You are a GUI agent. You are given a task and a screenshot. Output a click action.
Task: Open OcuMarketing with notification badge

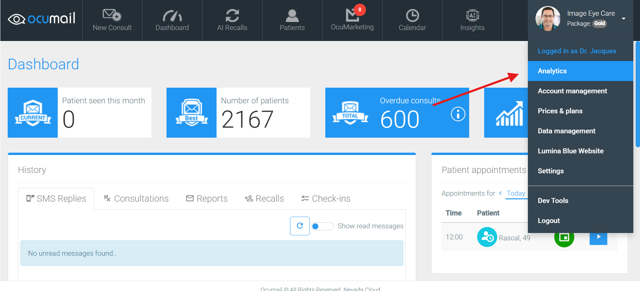(352, 20)
